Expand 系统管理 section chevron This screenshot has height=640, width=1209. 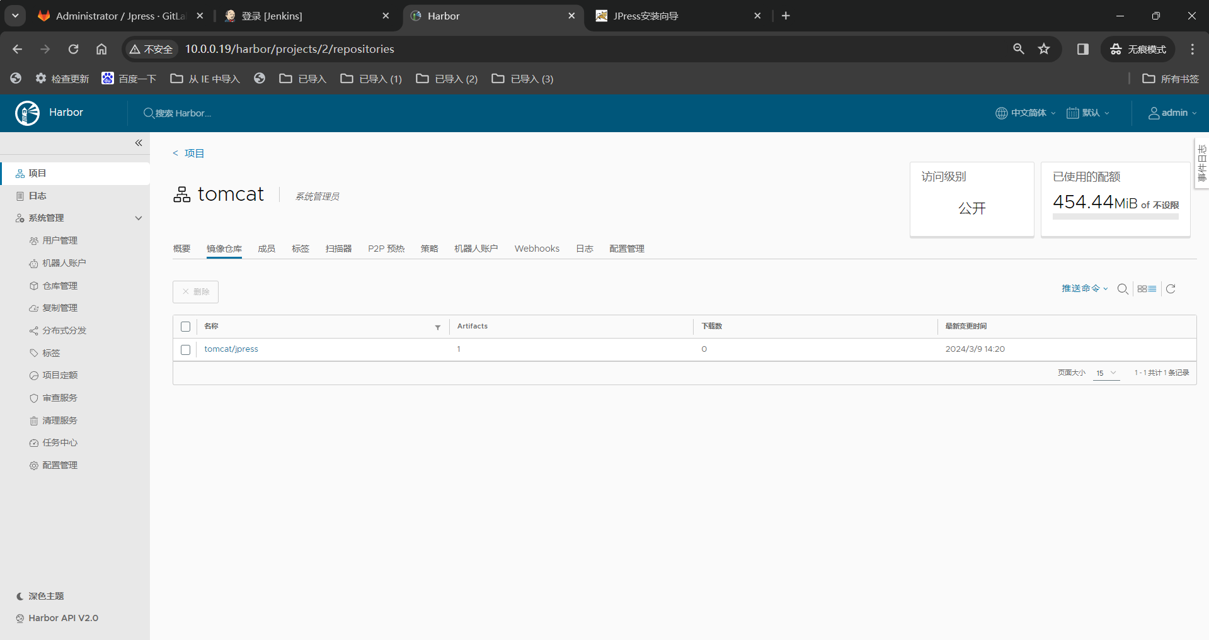coord(139,218)
